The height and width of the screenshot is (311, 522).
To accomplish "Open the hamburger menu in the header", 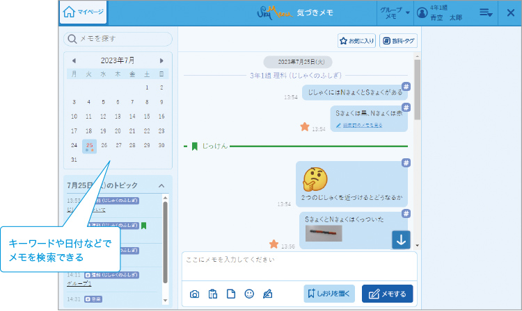I will click(486, 12).
